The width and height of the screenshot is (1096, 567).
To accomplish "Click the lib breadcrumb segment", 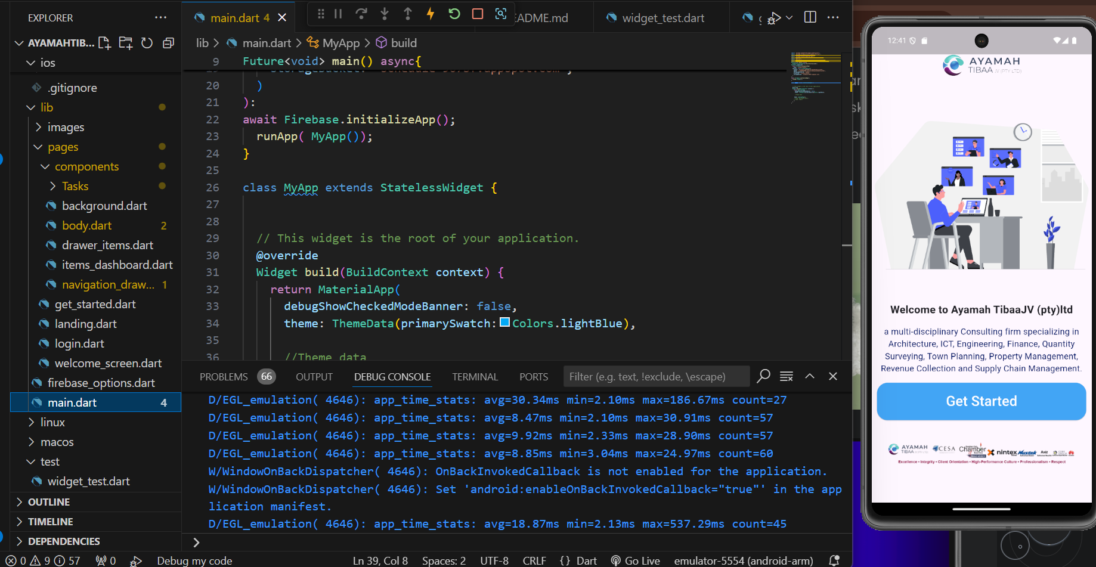I will click(203, 43).
